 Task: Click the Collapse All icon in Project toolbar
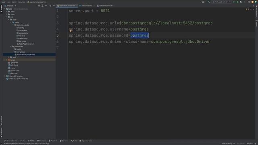pyautogui.click(x=46, y=6)
